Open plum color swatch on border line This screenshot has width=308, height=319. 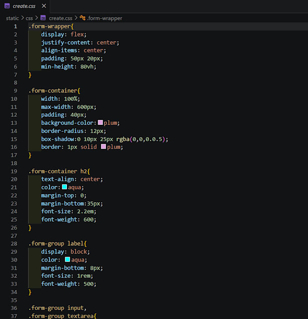coord(103,147)
